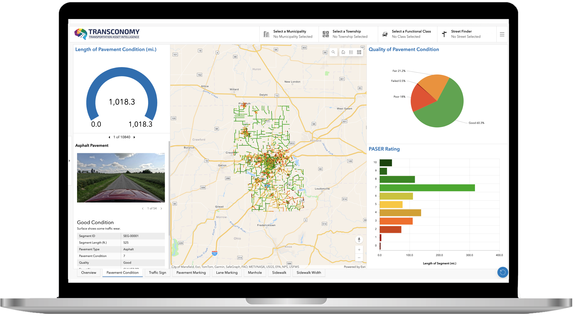Click the blue refresh button bottom right
Viewport: 575px width, 318px height.
(x=503, y=272)
